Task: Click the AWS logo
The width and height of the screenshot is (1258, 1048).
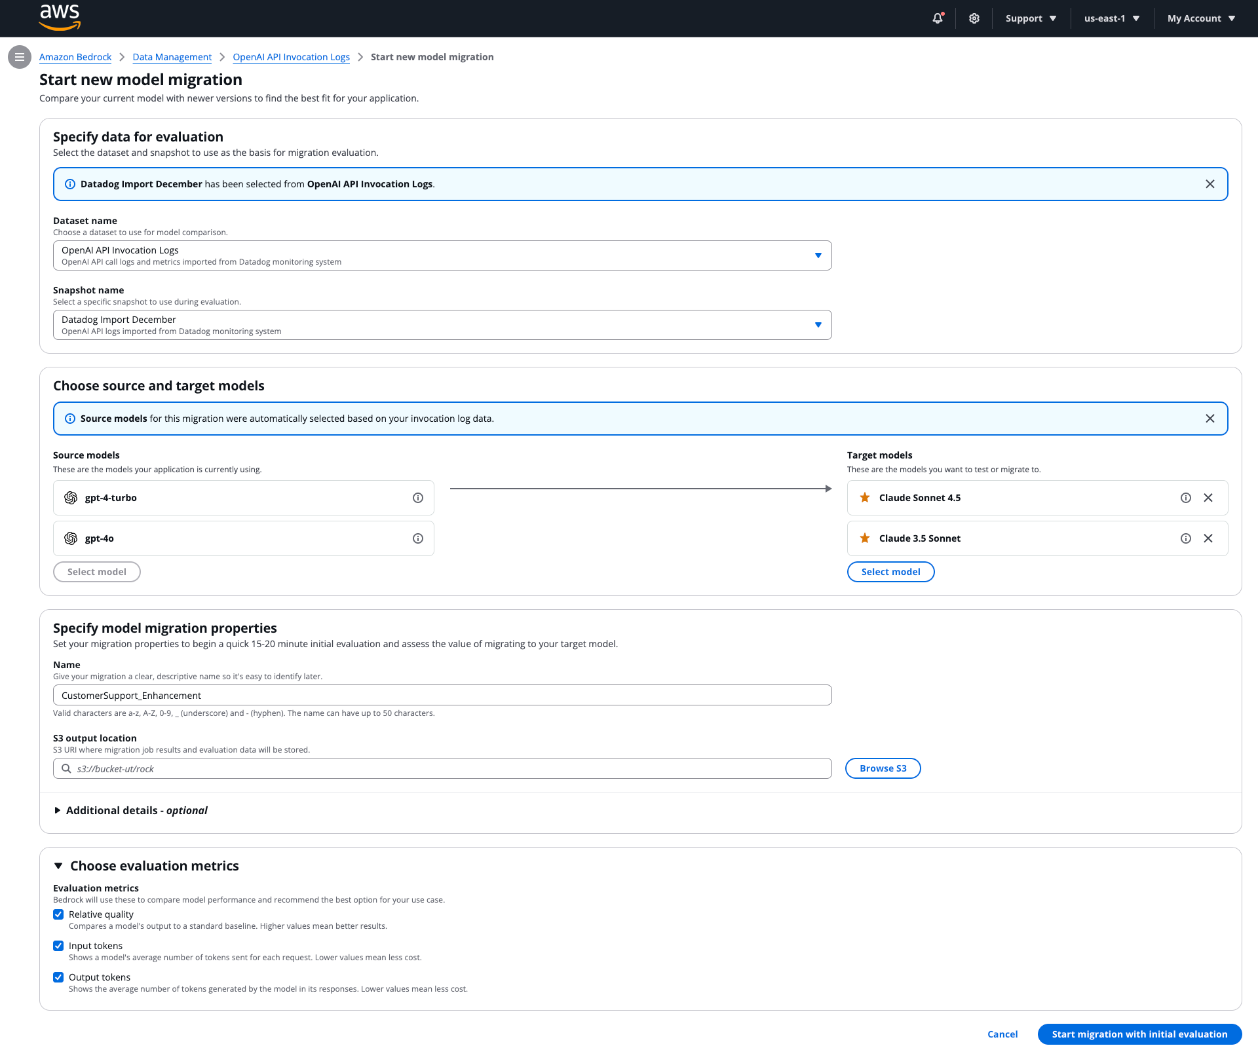Action: (60, 18)
